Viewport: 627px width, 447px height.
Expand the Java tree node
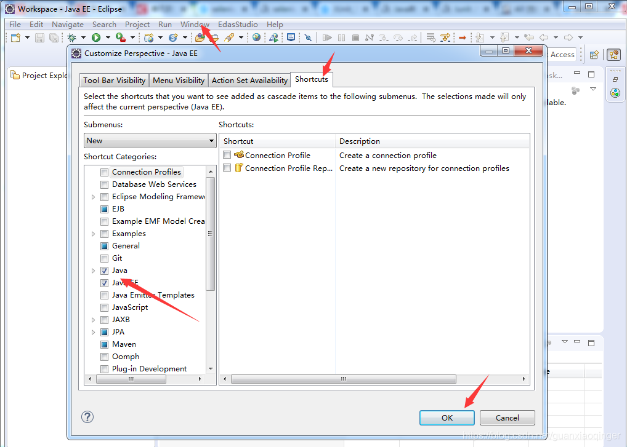coord(93,271)
